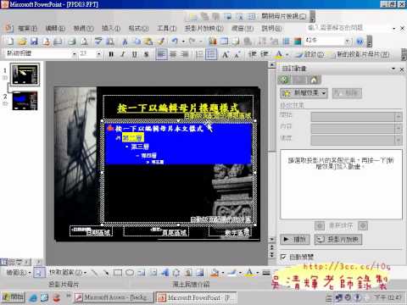407x305 pixels.
Task: Click the Numbered list icon
Action: click(199, 54)
